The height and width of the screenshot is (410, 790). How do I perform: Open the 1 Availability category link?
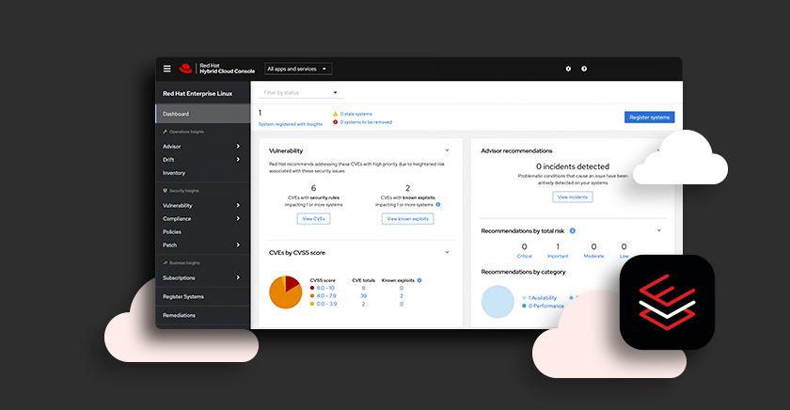coord(542,298)
